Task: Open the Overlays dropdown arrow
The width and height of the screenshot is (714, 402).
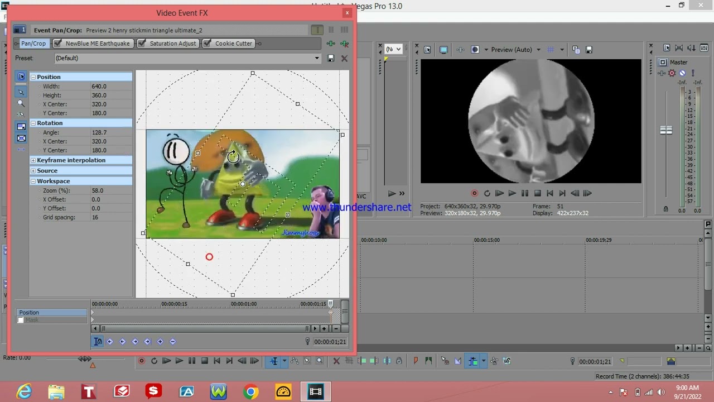Action: 562,50
